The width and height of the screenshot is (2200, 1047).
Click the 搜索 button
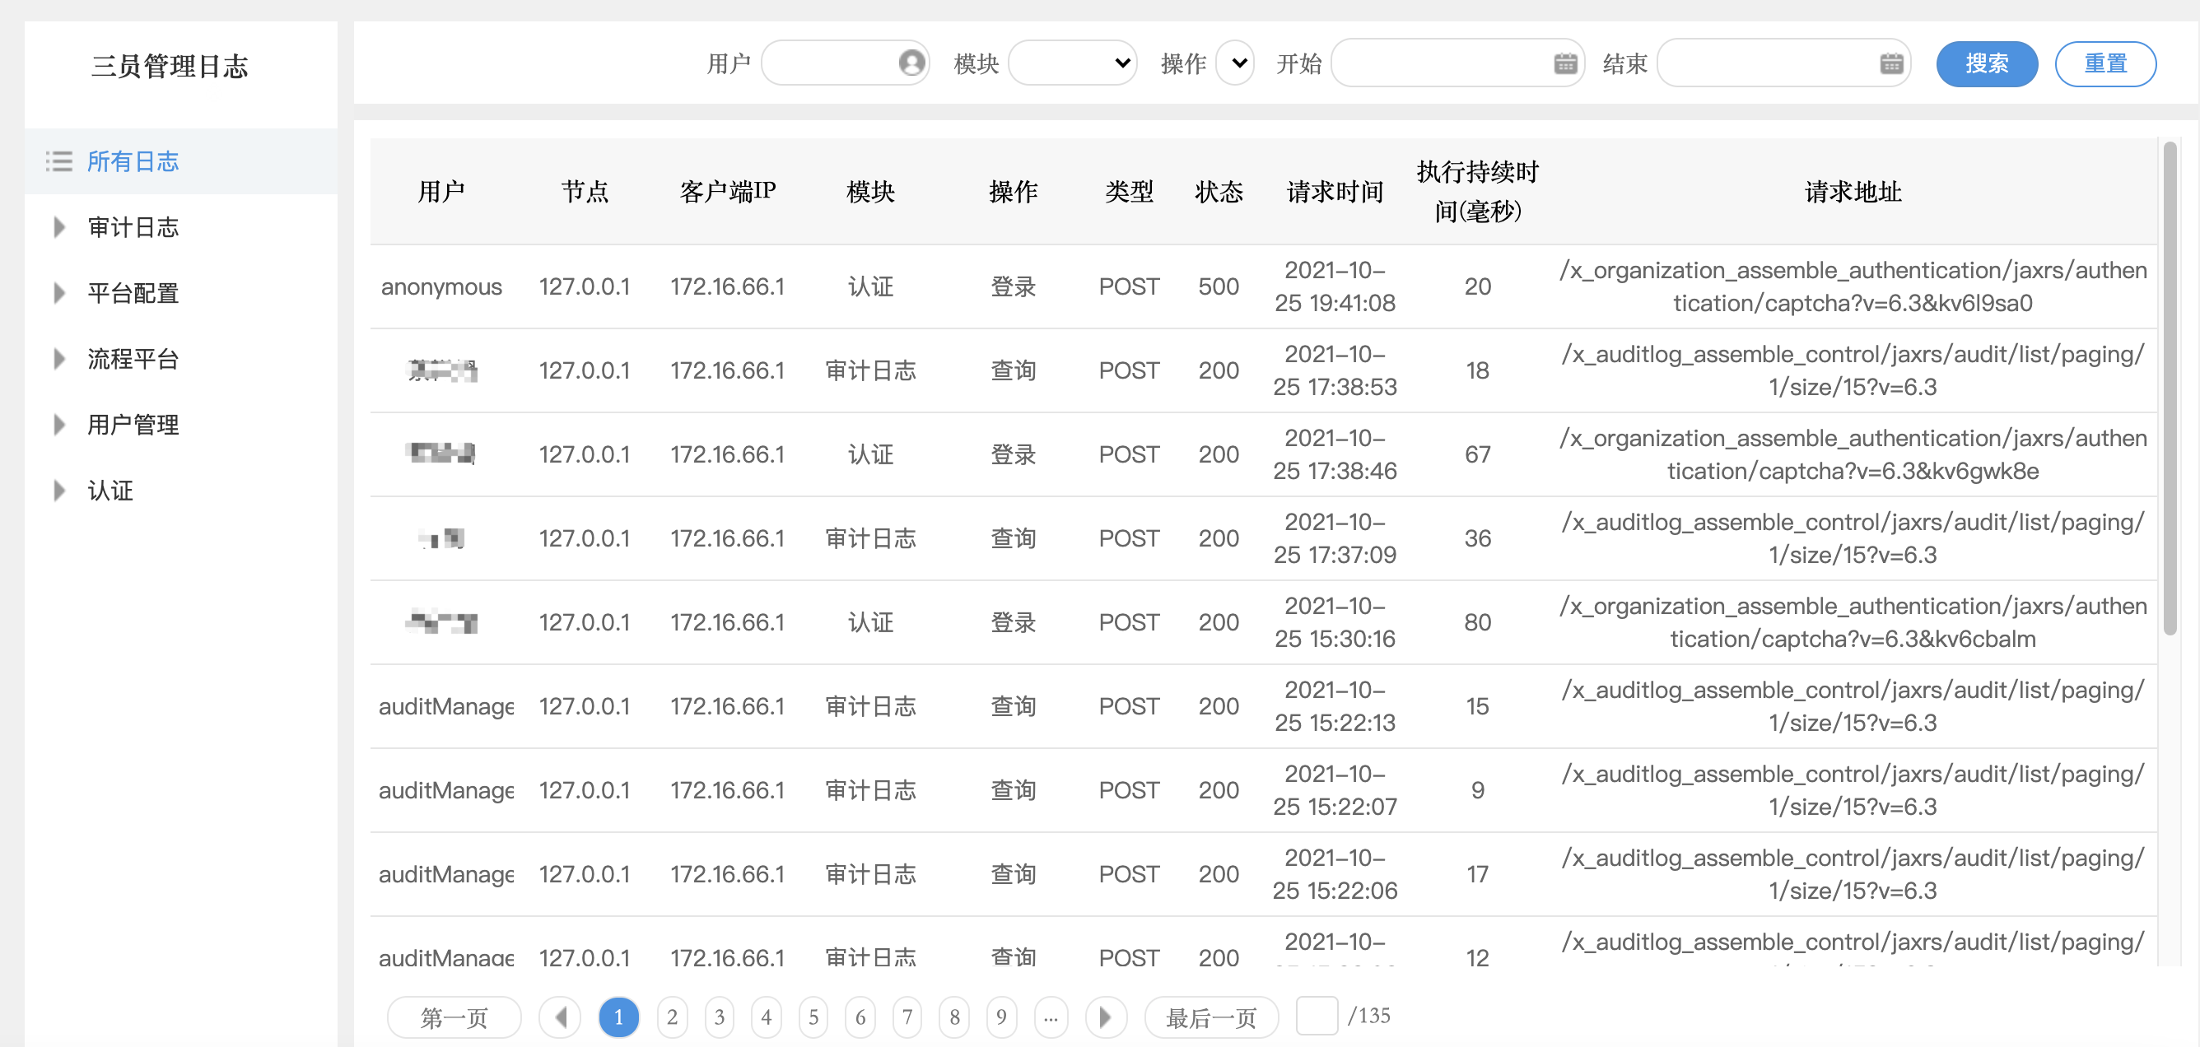[1986, 63]
